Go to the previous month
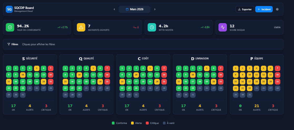294x130 pixels. click(114, 9)
